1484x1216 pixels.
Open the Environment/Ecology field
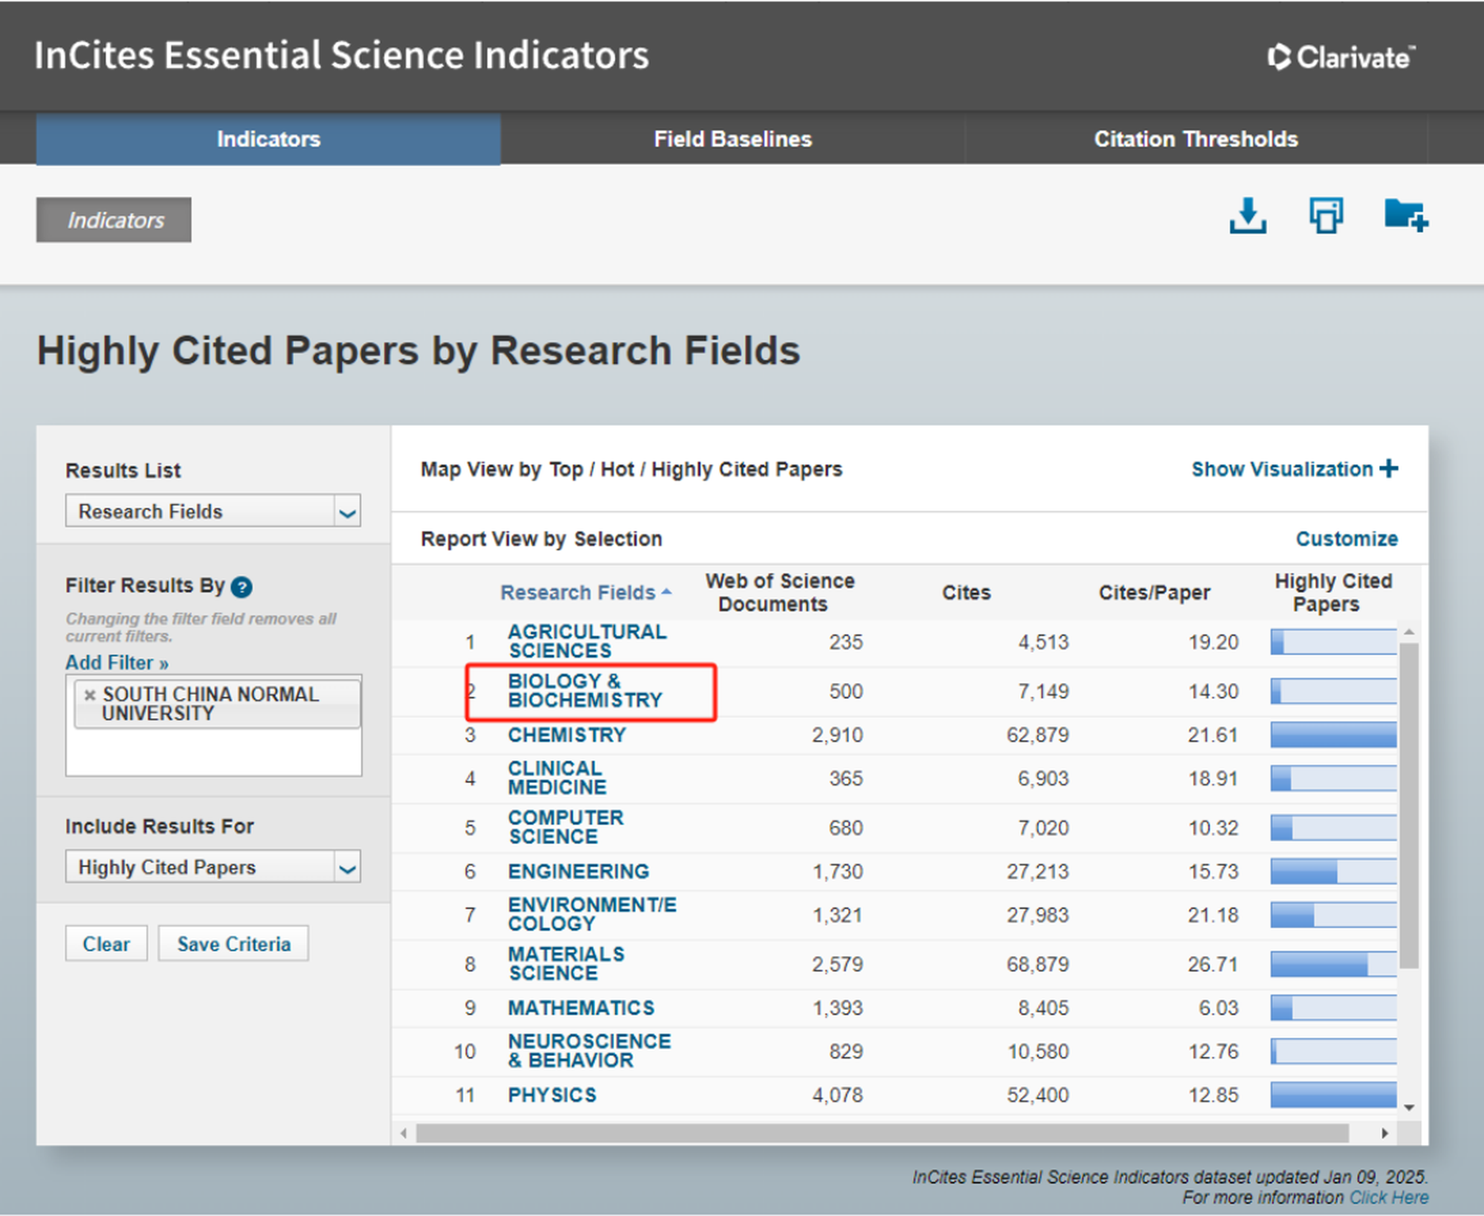point(592,914)
